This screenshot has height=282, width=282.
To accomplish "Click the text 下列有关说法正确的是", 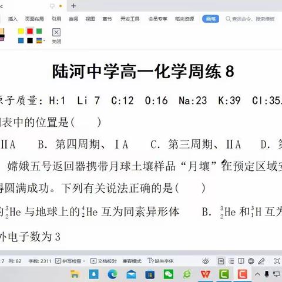I will pyautogui.click(x=117, y=188).
